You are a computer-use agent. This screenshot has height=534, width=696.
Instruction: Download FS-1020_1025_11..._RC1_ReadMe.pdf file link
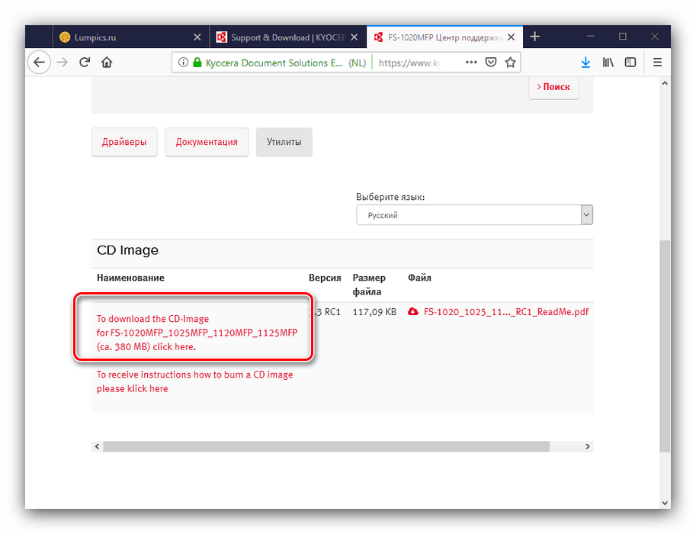pyautogui.click(x=506, y=312)
